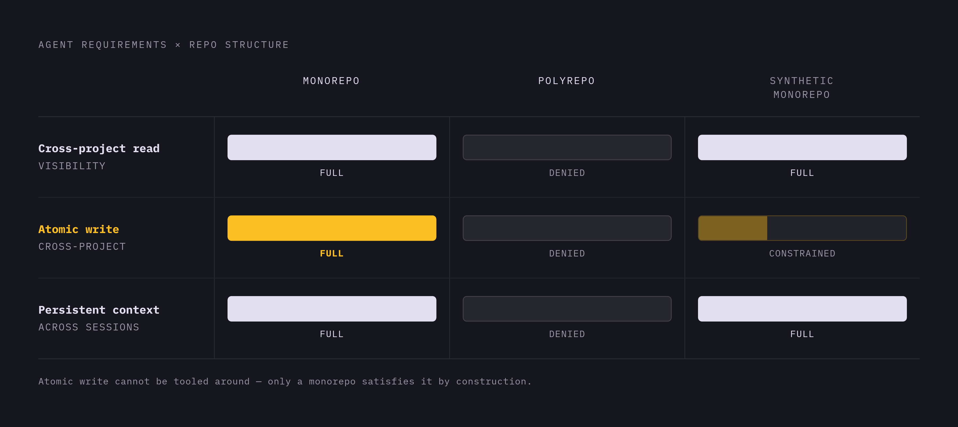Select the Atomic write row label
This screenshot has height=427, width=958.
point(79,229)
